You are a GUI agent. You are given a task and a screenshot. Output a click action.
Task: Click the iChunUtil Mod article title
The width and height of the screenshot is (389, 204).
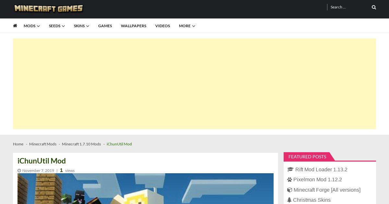tap(41, 161)
